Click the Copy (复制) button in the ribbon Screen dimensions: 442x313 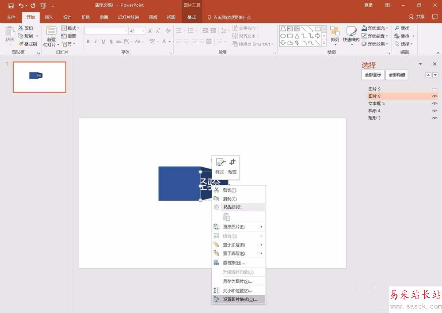point(26,36)
